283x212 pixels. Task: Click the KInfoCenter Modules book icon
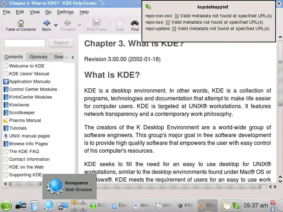coord(6,97)
